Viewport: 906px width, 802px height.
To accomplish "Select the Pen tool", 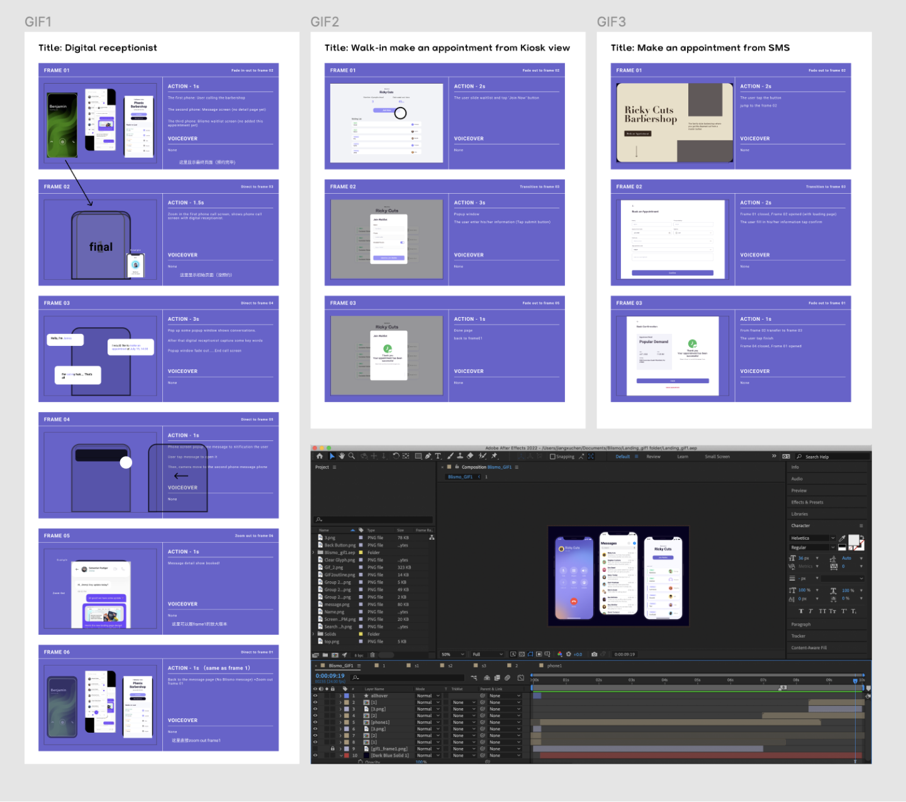I will [x=428, y=456].
